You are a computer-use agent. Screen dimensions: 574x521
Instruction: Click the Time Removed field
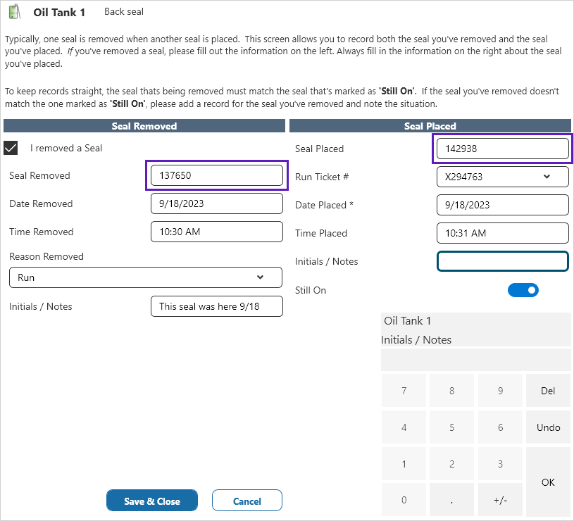point(217,232)
